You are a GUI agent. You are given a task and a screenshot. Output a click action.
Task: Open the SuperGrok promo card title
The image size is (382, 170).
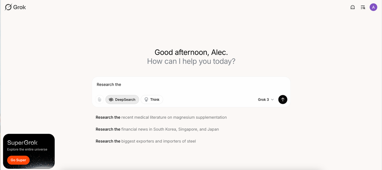click(22, 143)
